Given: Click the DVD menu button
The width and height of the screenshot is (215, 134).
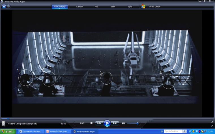Looking at the screenshot, I should 82,123.
